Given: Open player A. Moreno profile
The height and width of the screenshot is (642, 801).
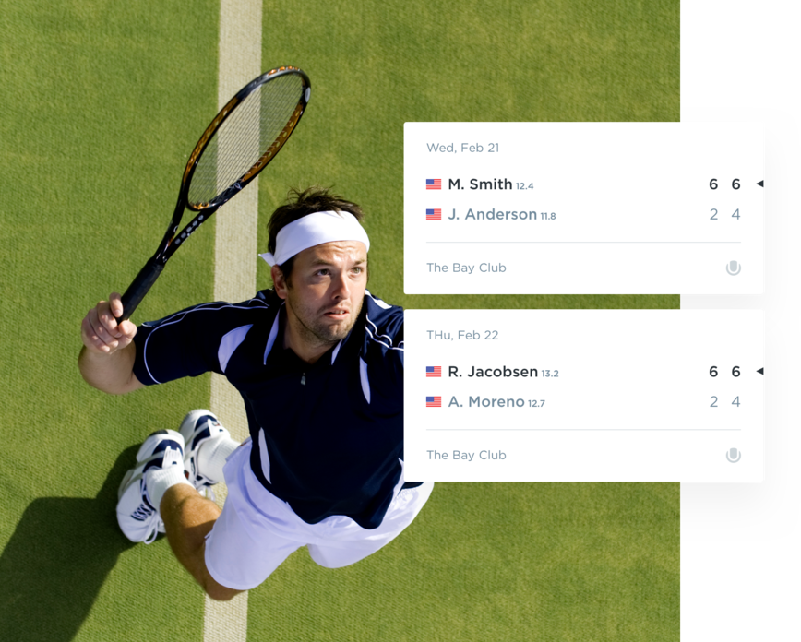Looking at the screenshot, I should point(486,401).
